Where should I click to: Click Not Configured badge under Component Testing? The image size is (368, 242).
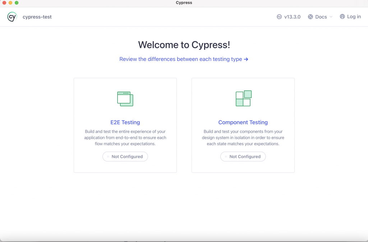[243, 157]
